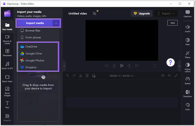The image size is (195, 126).
Task: Undo the last action
Action: 68,76
